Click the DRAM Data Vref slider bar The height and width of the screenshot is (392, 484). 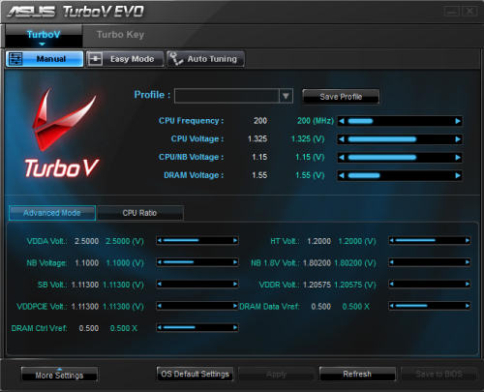pyautogui.click(x=430, y=306)
